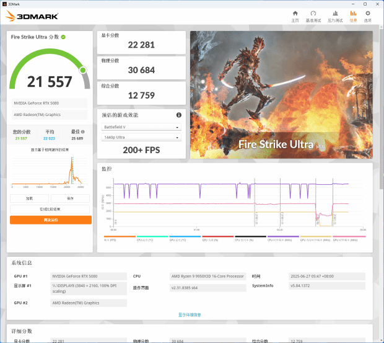
Task: Toggle the red GPU load legend swatch
Action: point(218,236)
